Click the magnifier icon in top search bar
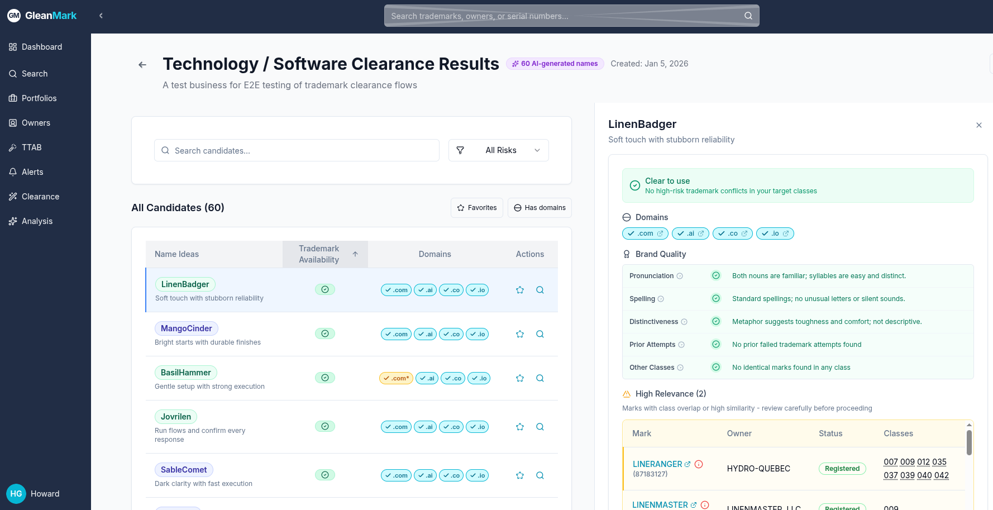Screen dimensions: 993x510 coord(748,16)
